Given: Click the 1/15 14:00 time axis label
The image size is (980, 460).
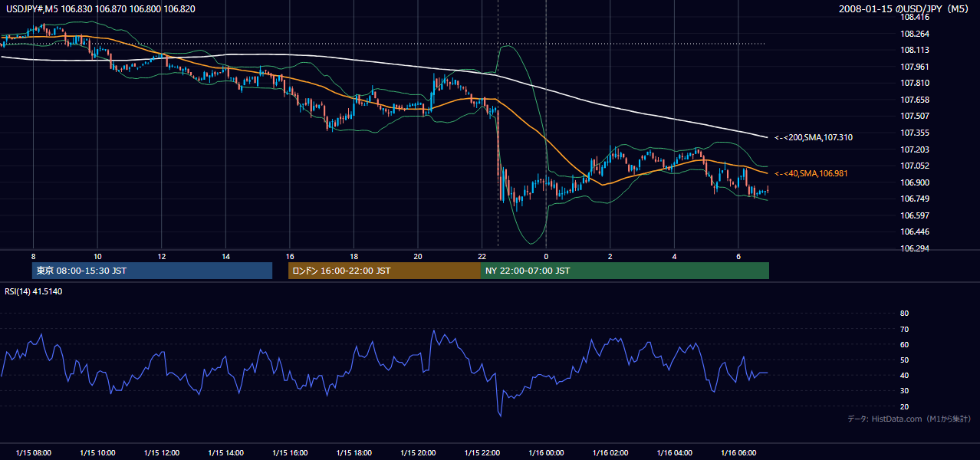Looking at the screenshot, I should click(225, 453).
